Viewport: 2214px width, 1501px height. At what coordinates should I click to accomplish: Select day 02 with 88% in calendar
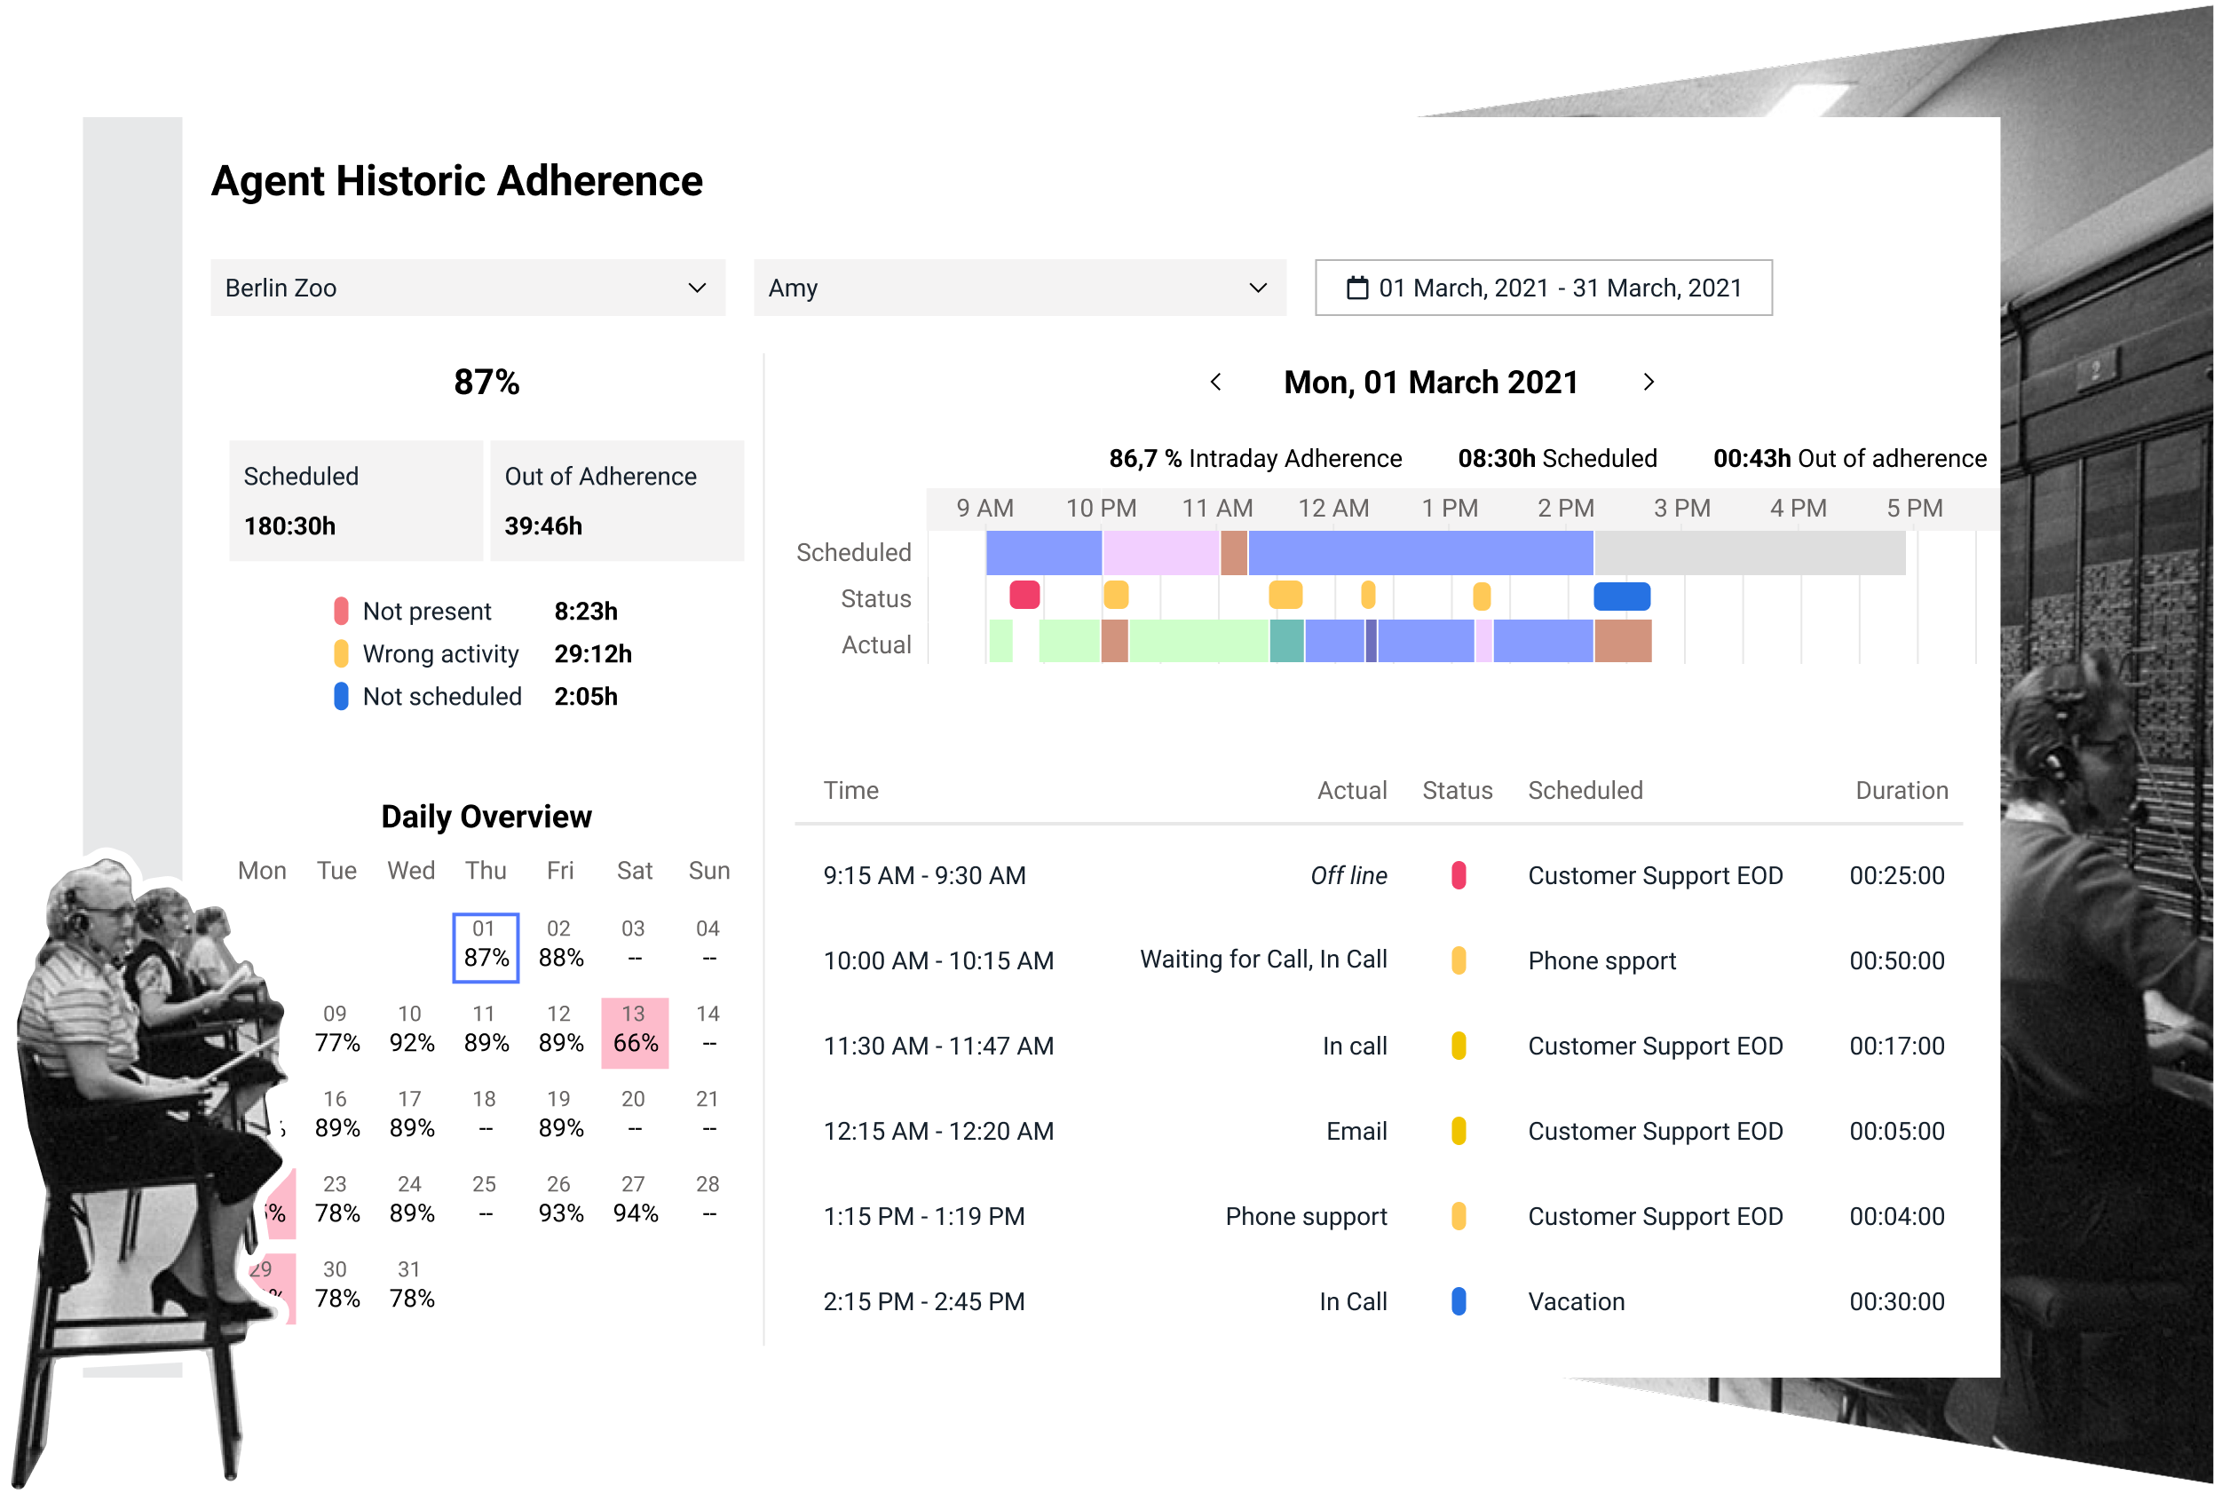click(560, 945)
